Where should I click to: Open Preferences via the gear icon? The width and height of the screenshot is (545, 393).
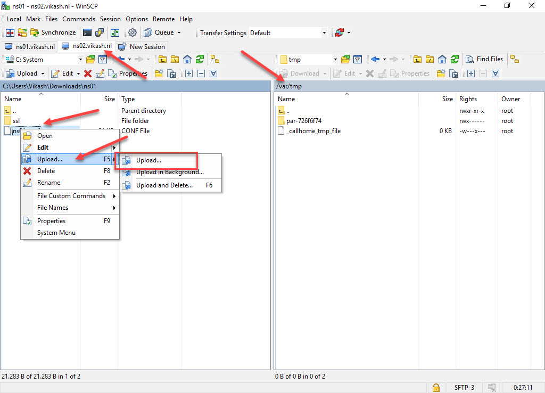(133, 32)
